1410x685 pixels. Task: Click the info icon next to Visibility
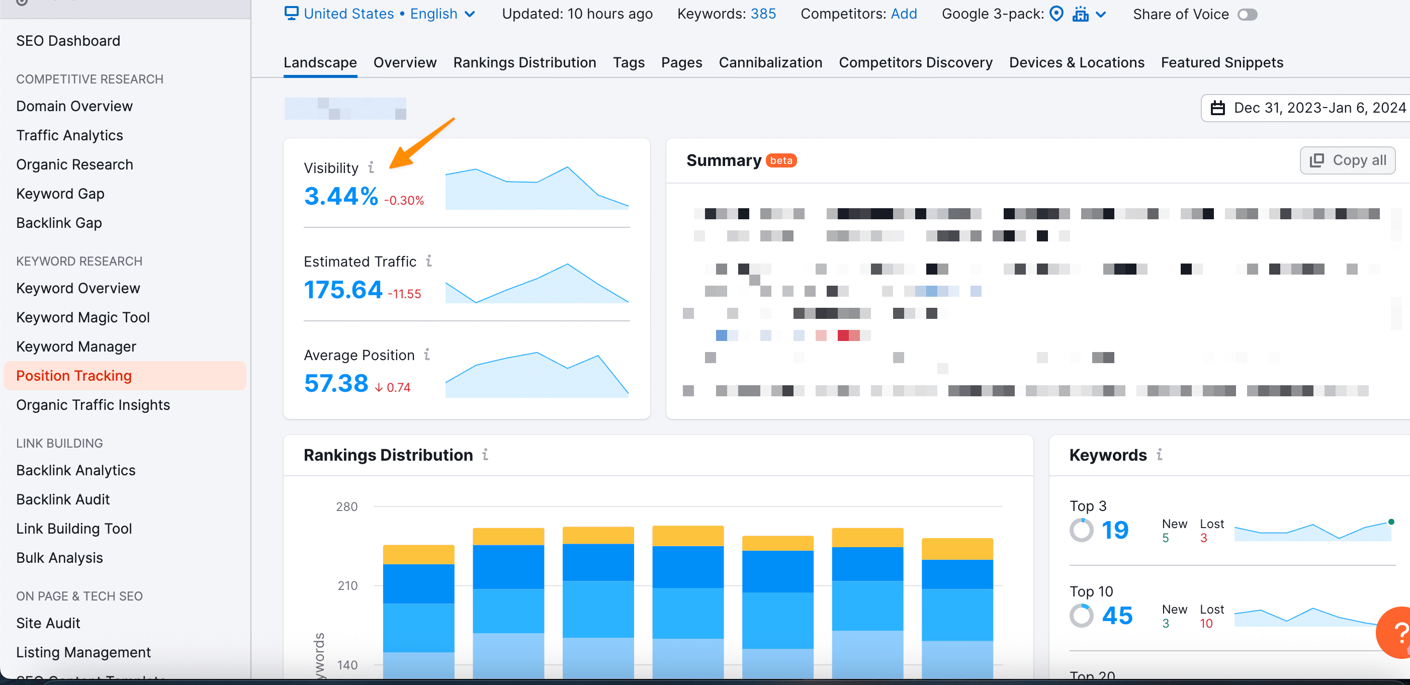(371, 167)
